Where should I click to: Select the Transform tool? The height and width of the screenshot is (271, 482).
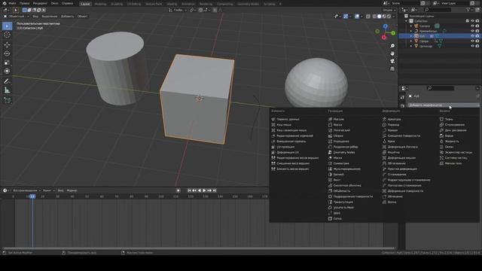click(x=7, y=72)
